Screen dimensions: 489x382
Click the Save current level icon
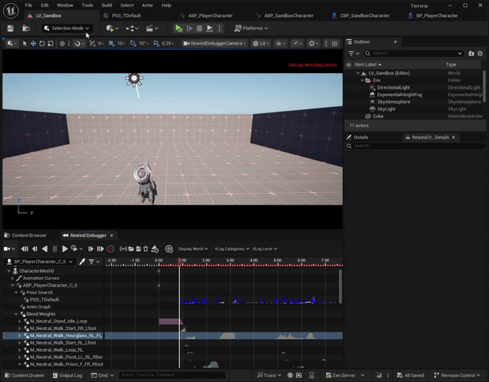click(x=10, y=29)
